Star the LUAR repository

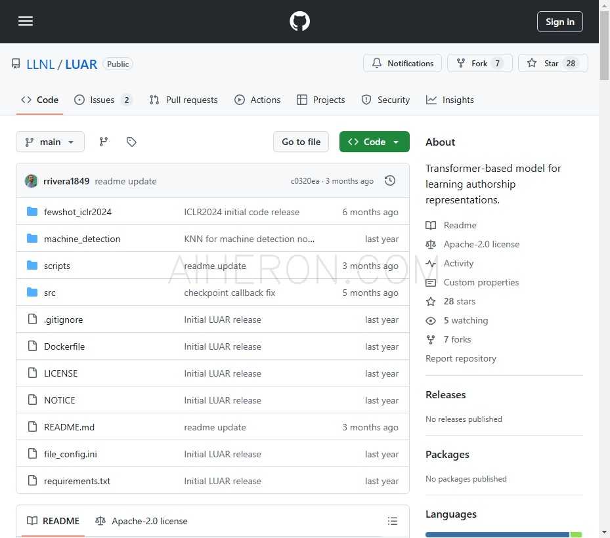[x=553, y=64]
